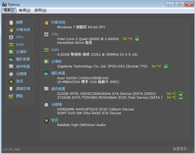Screen dimensions: 195x154
Task: Click the Windows flag icon in main panel
Action: pyautogui.click(x=46, y=22)
